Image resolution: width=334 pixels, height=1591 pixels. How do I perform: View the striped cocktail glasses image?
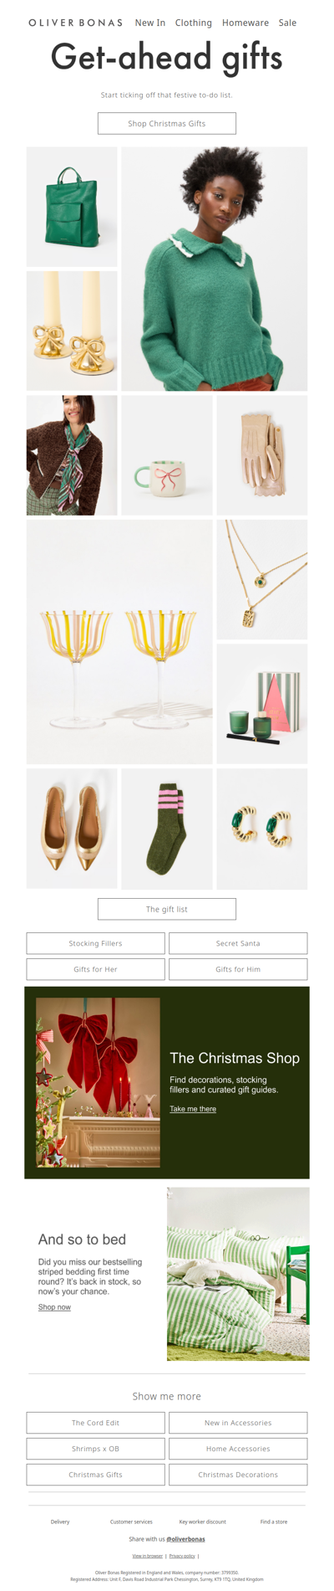click(119, 642)
